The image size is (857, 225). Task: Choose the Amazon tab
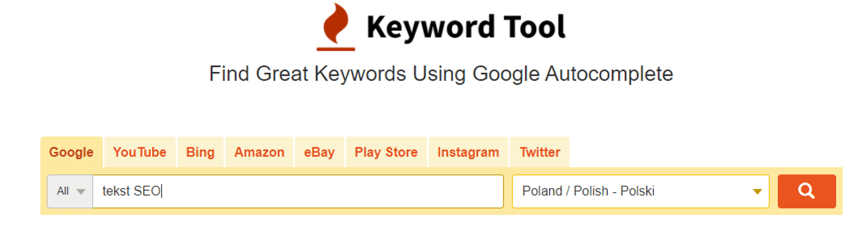point(259,152)
